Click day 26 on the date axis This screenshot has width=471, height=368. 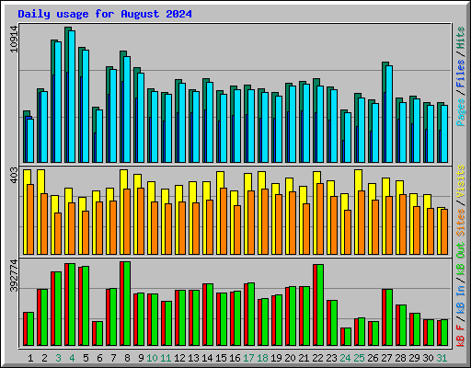tap(373, 358)
